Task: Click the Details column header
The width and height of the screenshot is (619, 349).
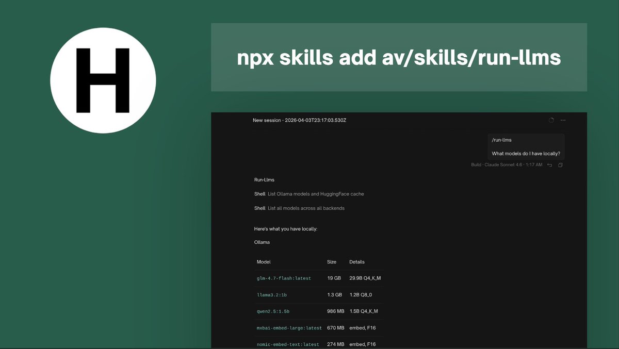Action: 356,261
